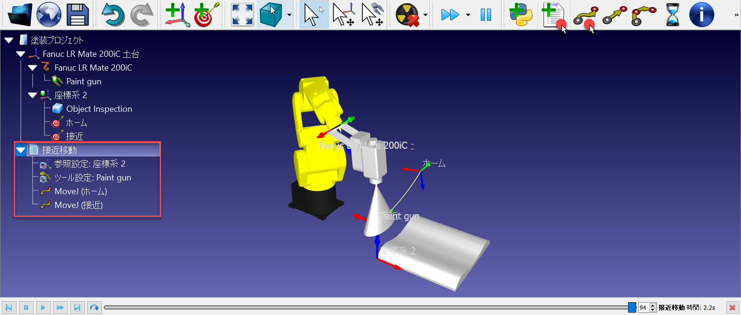Click the simulation position field showing 94
Viewport: 741px width, 315px height.
pyautogui.click(x=643, y=307)
